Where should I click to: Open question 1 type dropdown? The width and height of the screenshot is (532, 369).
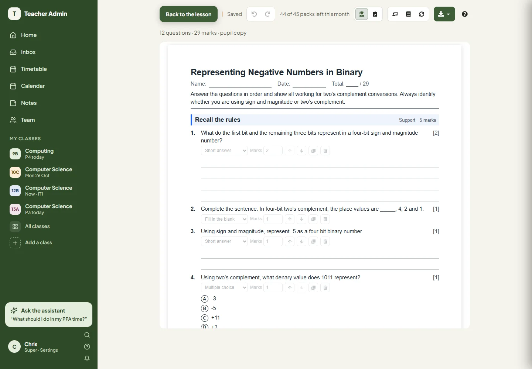click(224, 151)
